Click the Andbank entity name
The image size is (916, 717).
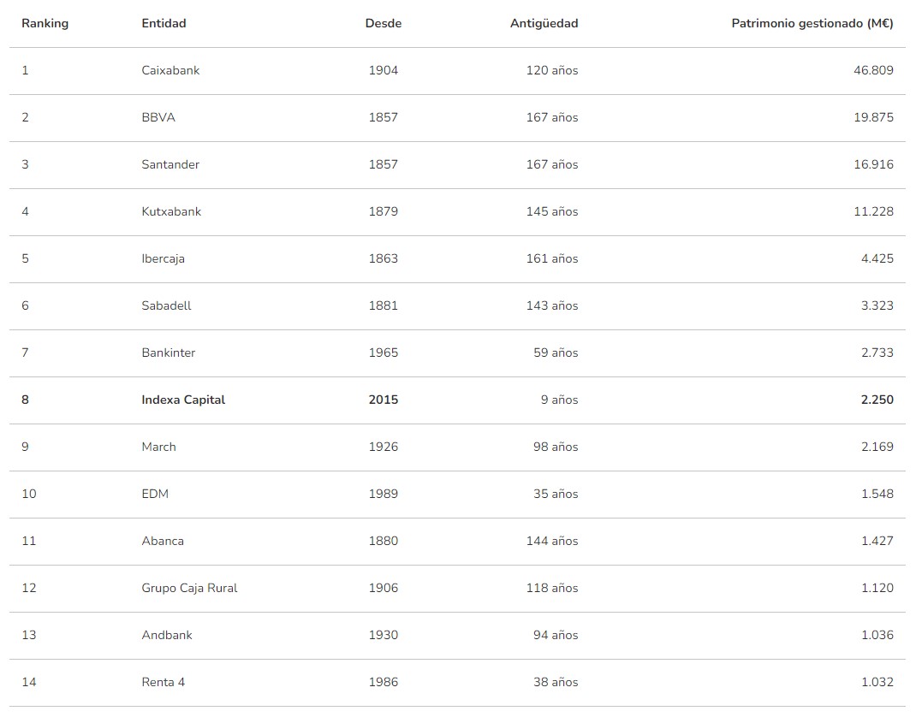click(167, 635)
